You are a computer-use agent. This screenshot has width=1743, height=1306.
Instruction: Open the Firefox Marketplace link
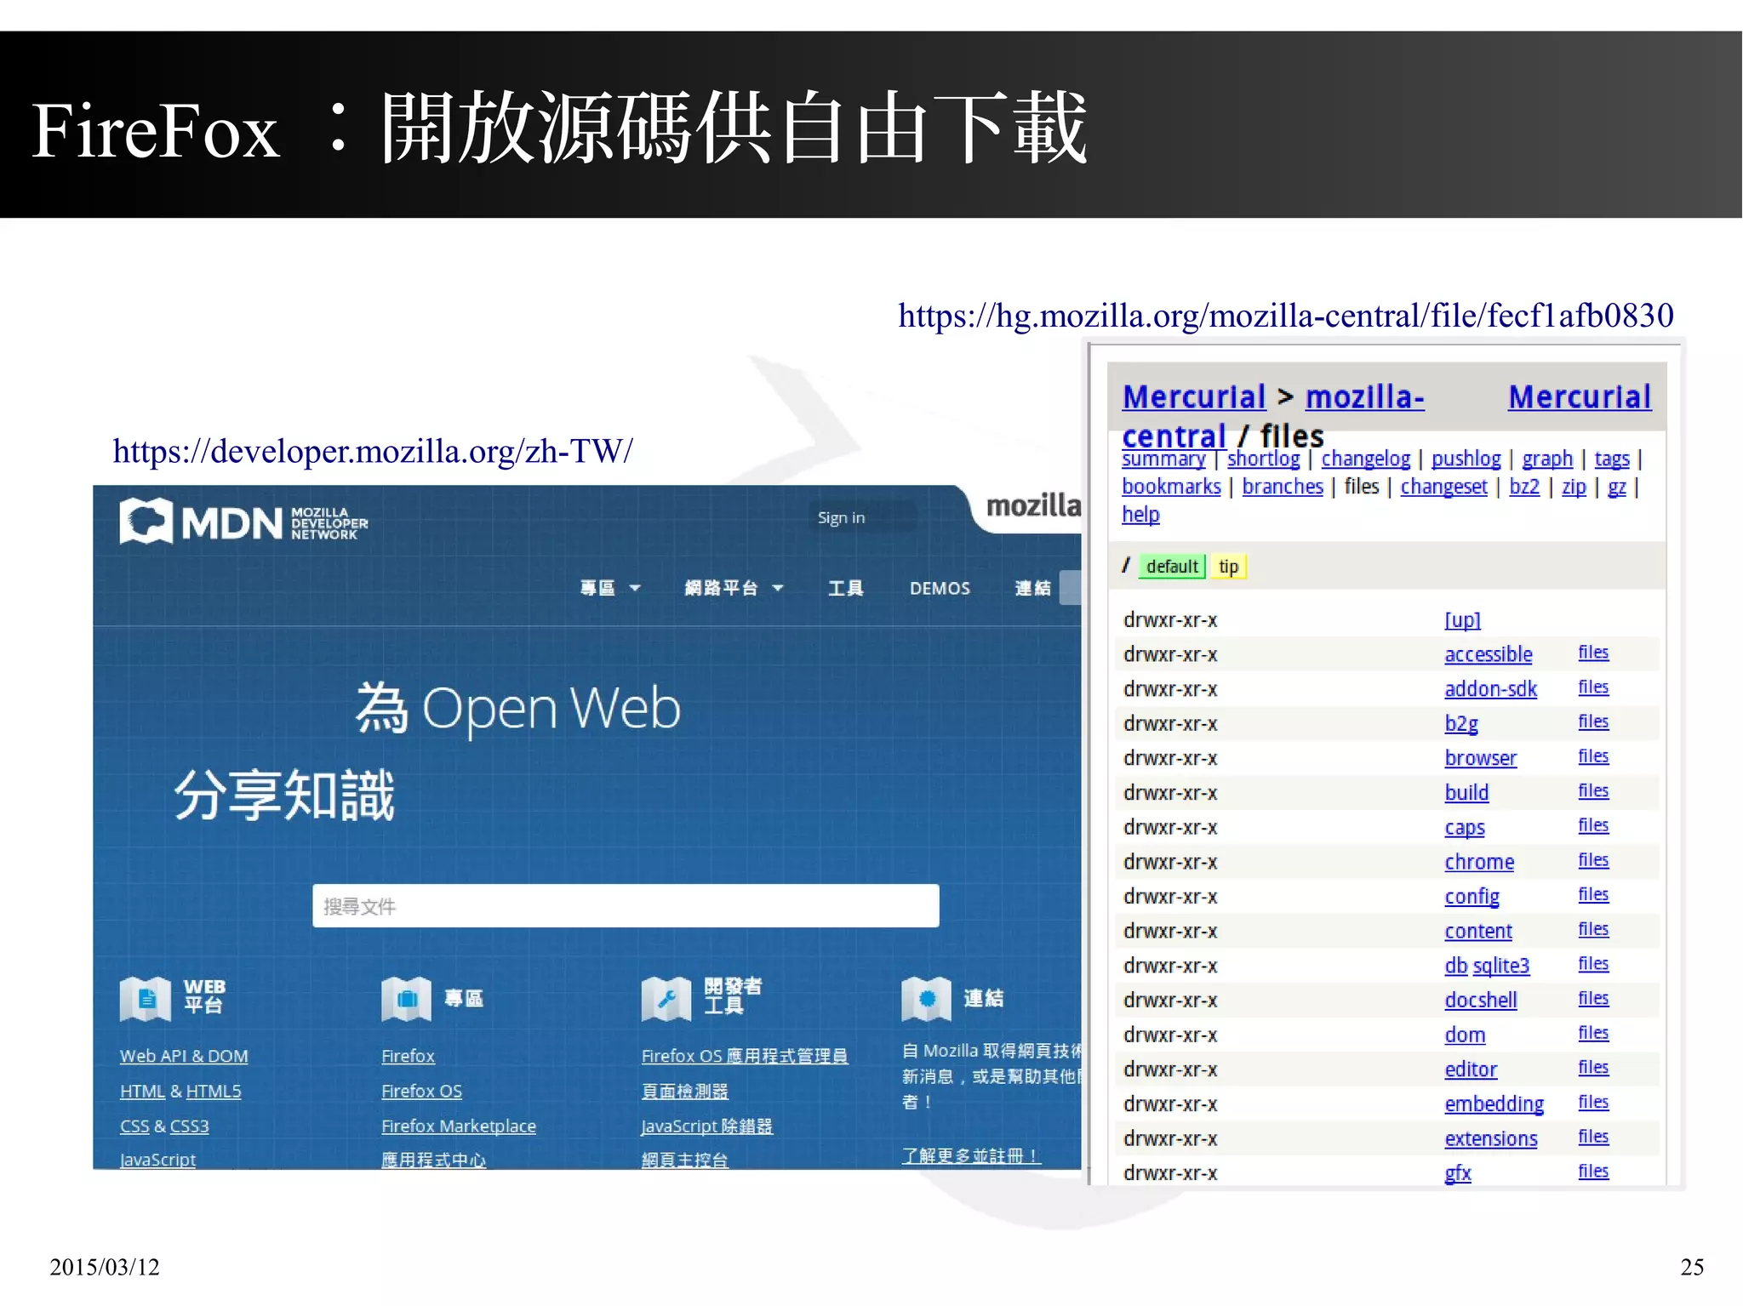tap(459, 1126)
